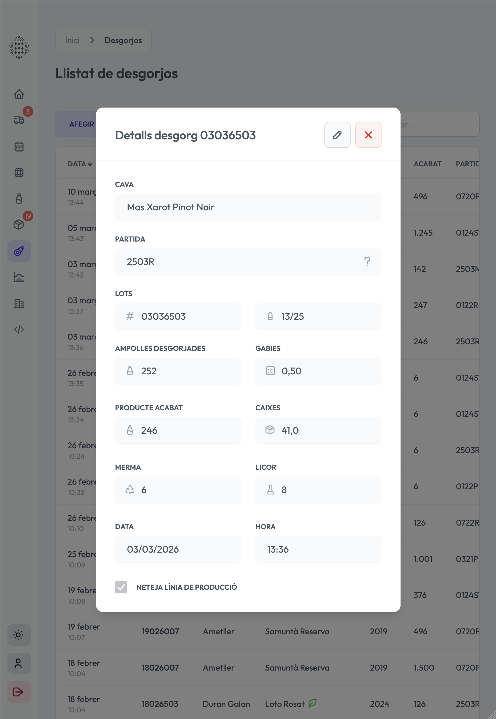The image size is (496, 719).
Task: Click the Desgorjos breadcrumb item
Action: coord(123,40)
